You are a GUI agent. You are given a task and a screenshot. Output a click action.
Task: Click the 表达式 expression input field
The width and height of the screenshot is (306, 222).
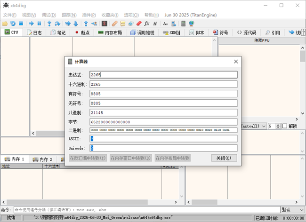click(x=163, y=74)
